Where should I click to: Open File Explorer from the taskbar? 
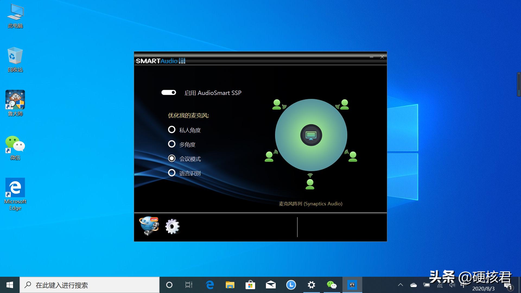click(230, 285)
